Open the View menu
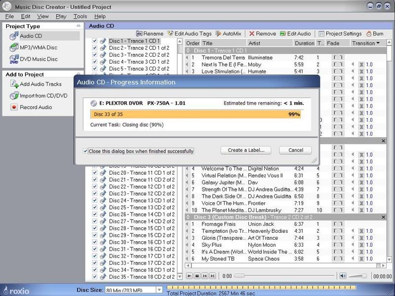 (43, 16)
